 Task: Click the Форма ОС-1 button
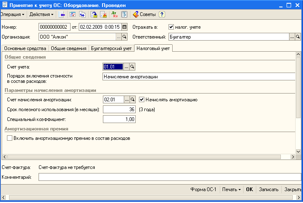pos(203,190)
